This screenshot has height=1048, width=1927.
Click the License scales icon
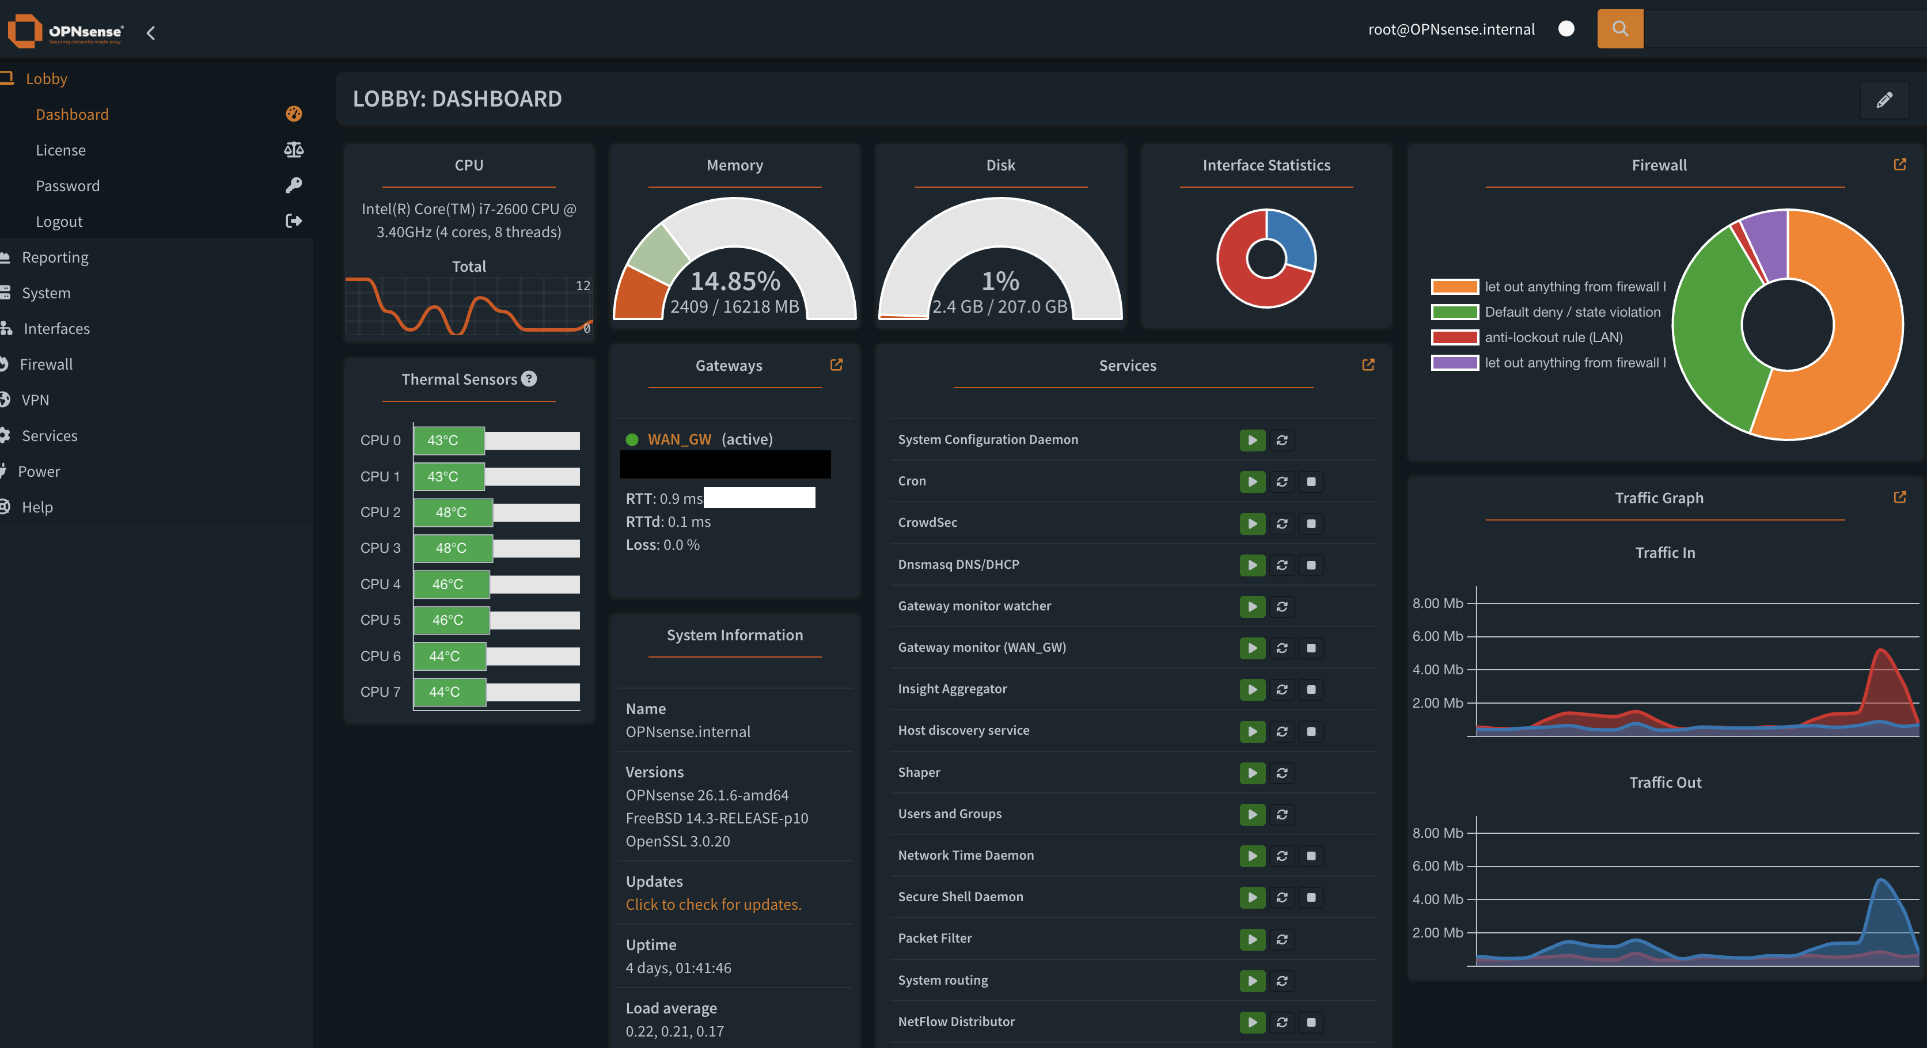[293, 150]
